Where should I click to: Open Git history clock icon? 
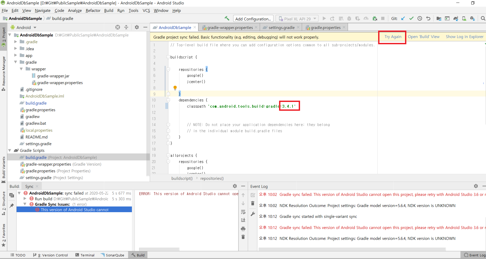tap(420, 18)
